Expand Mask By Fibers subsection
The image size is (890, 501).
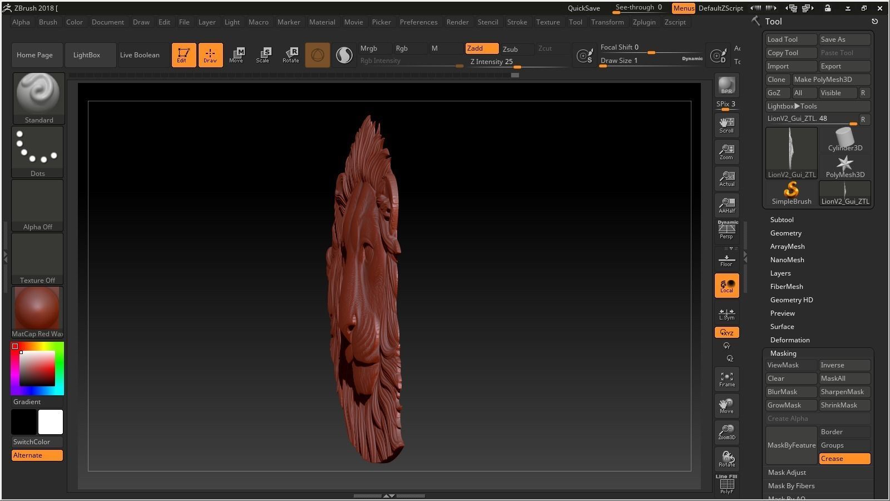(791, 486)
